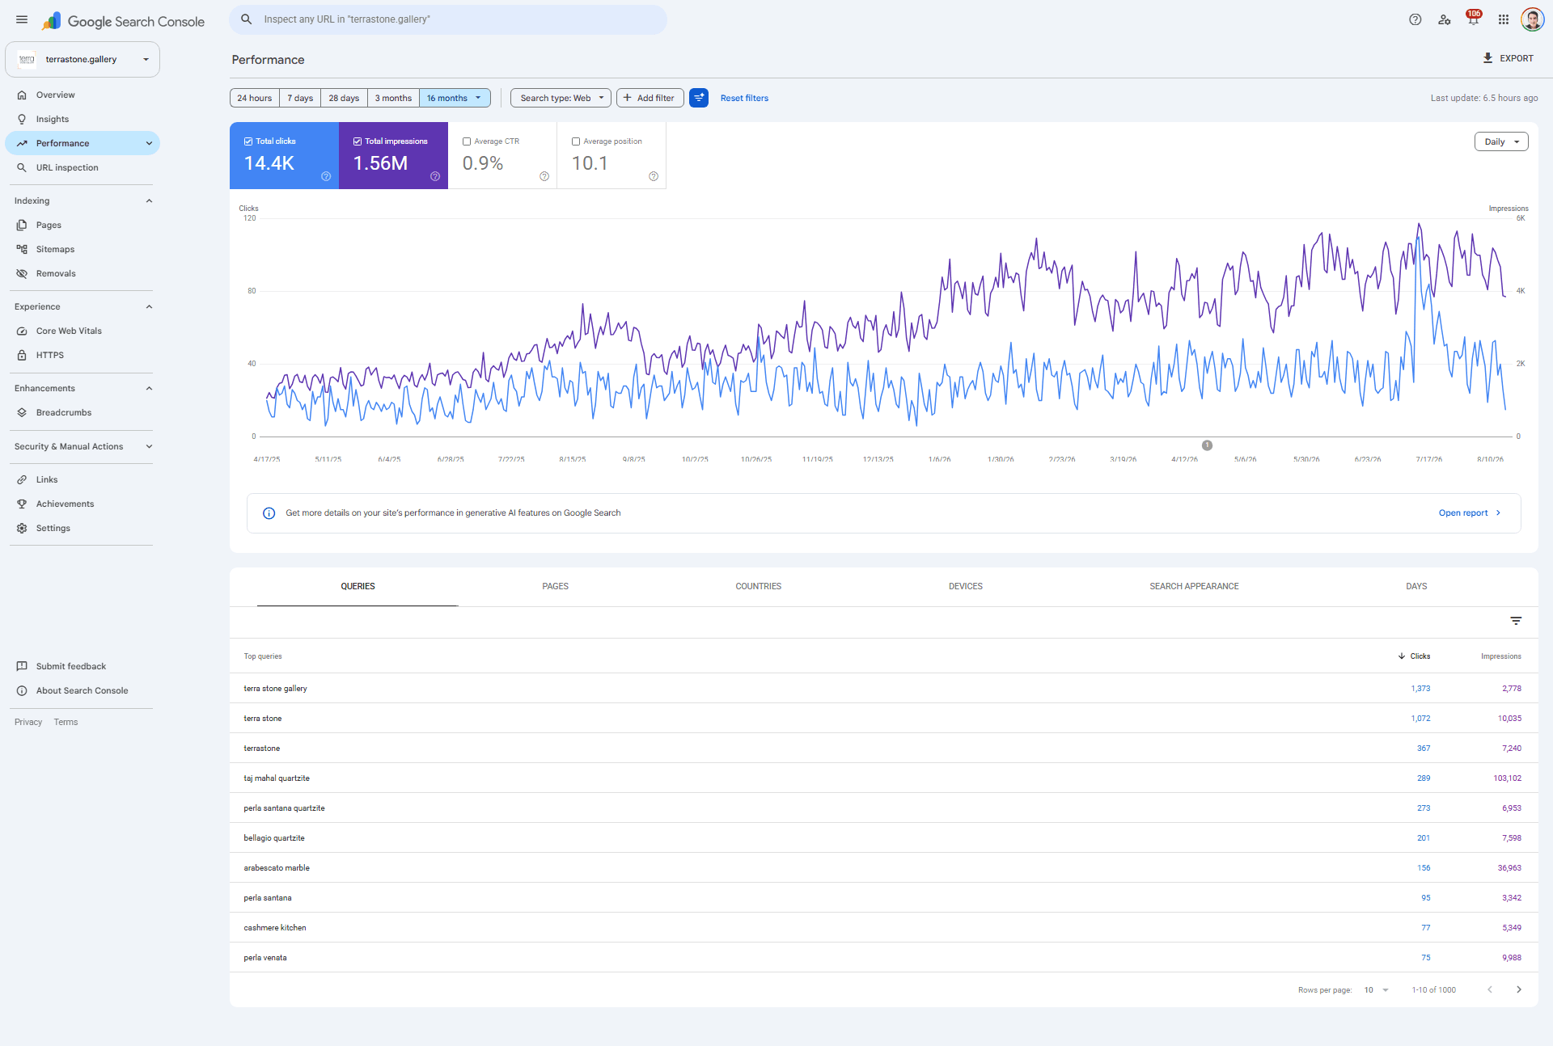This screenshot has width=1553, height=1046.
Task: Open the Google apps grid
Action: [1503, 20]
